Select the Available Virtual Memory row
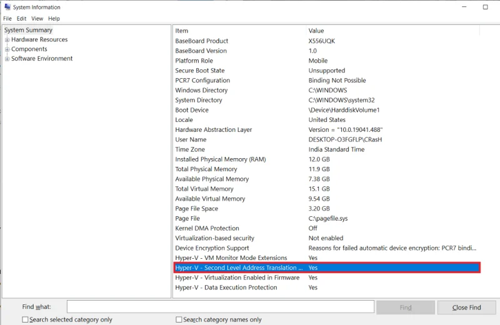The width and height of the screenshot is (500, 325). (327, 199)
